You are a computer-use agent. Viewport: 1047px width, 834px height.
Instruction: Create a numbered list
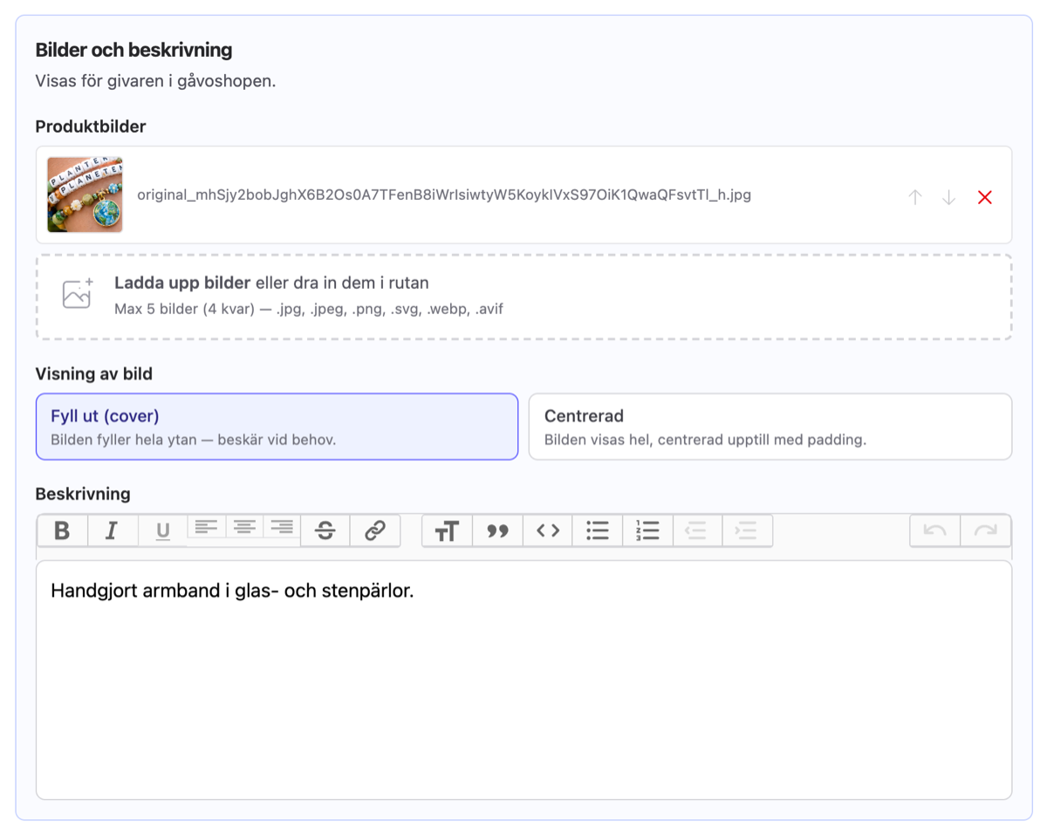point(647,530)
